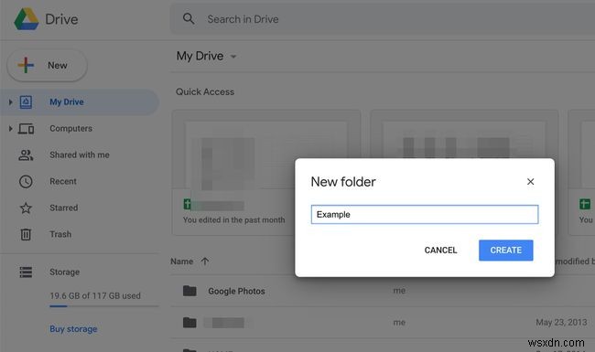The image size is (595, 352).
Task: Open the My Drive title dropdown arrow
Action: click(x=233, y=57)
